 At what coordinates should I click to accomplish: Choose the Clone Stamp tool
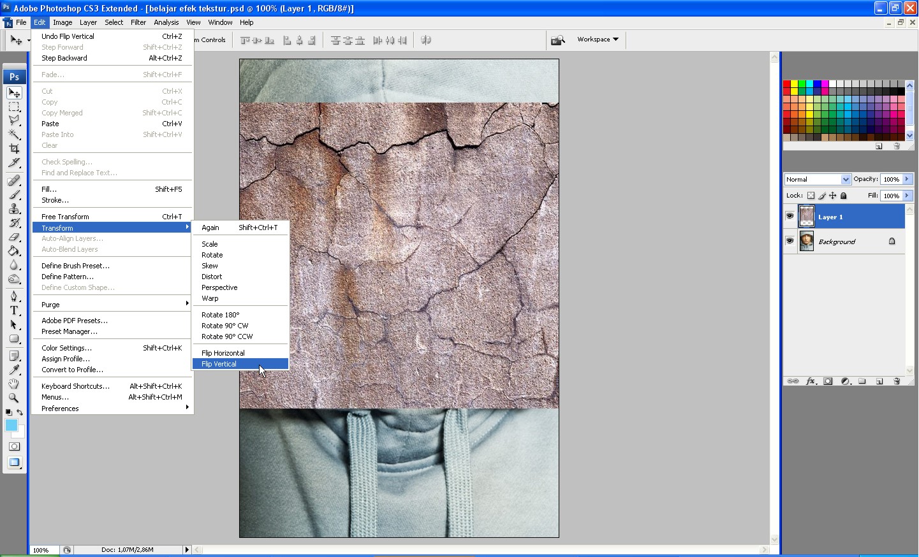tap(14, 209)
